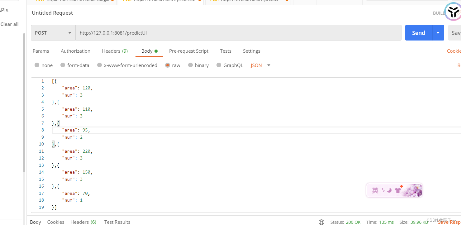
Task: Select the request Body tab
Action: [x=150, y=51]
